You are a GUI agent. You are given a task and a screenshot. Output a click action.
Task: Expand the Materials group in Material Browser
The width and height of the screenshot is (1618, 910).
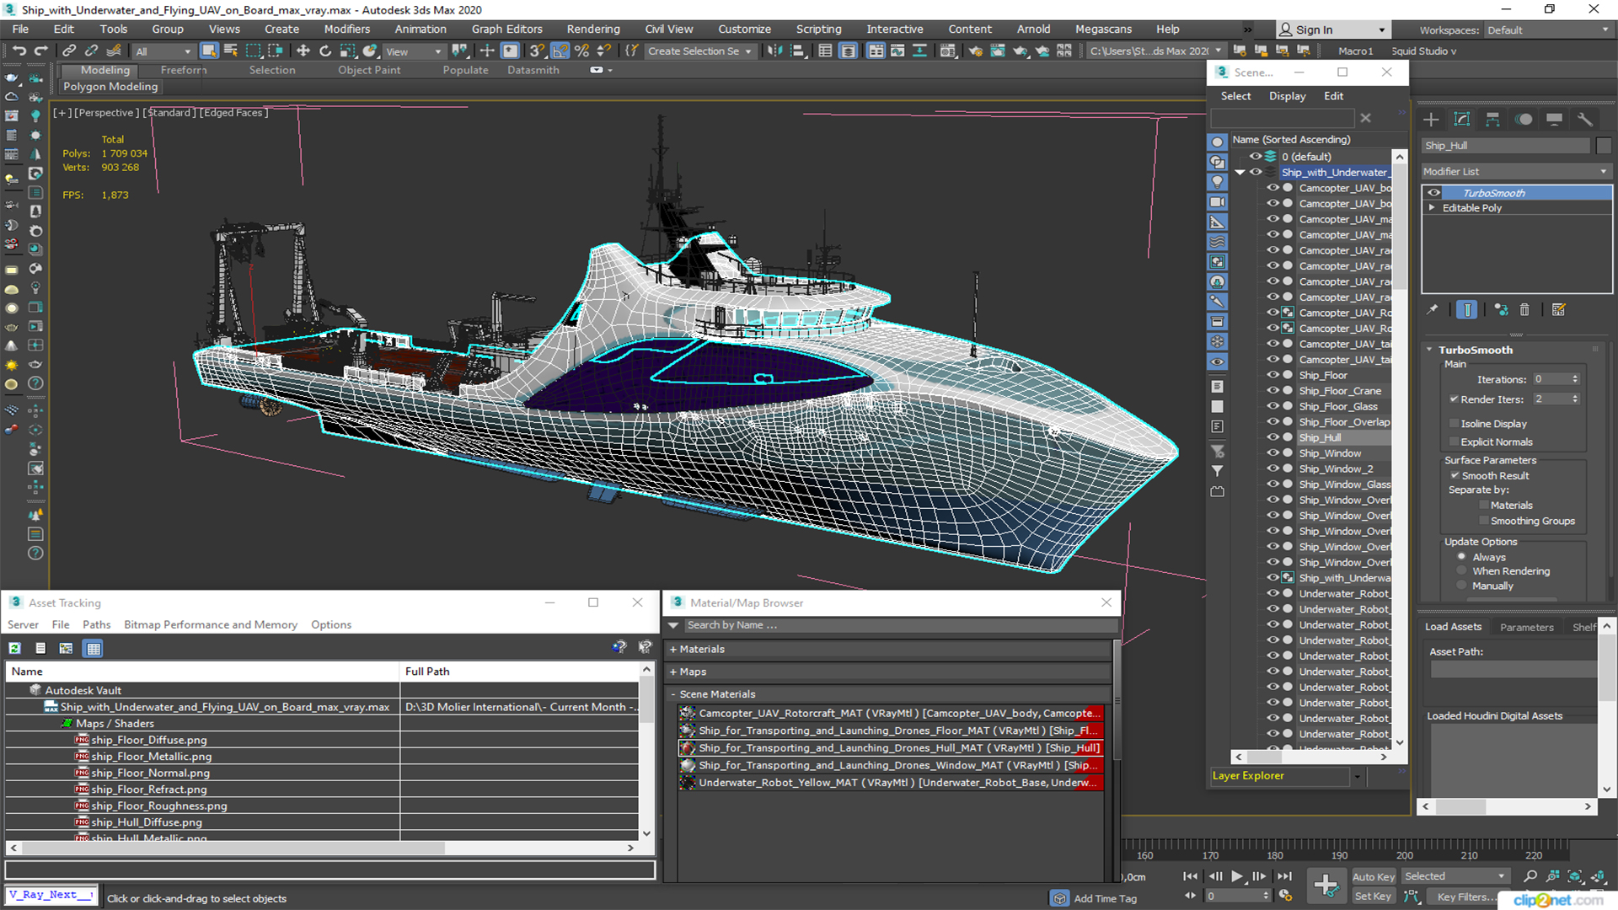[x=673, y=650]
